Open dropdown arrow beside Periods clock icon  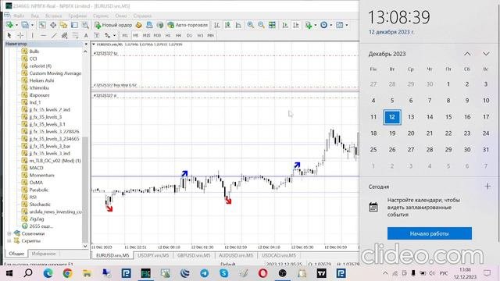point(330,25)
